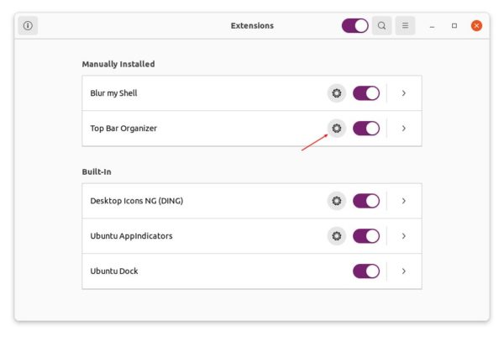Toggle Top Bar Organizer extension off

365,129
